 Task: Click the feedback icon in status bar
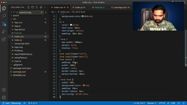[179, 103]
